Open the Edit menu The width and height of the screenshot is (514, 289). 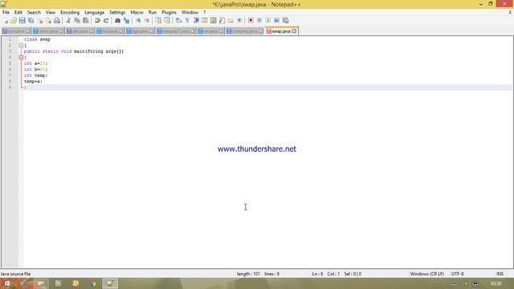click(x=18, y=13)
